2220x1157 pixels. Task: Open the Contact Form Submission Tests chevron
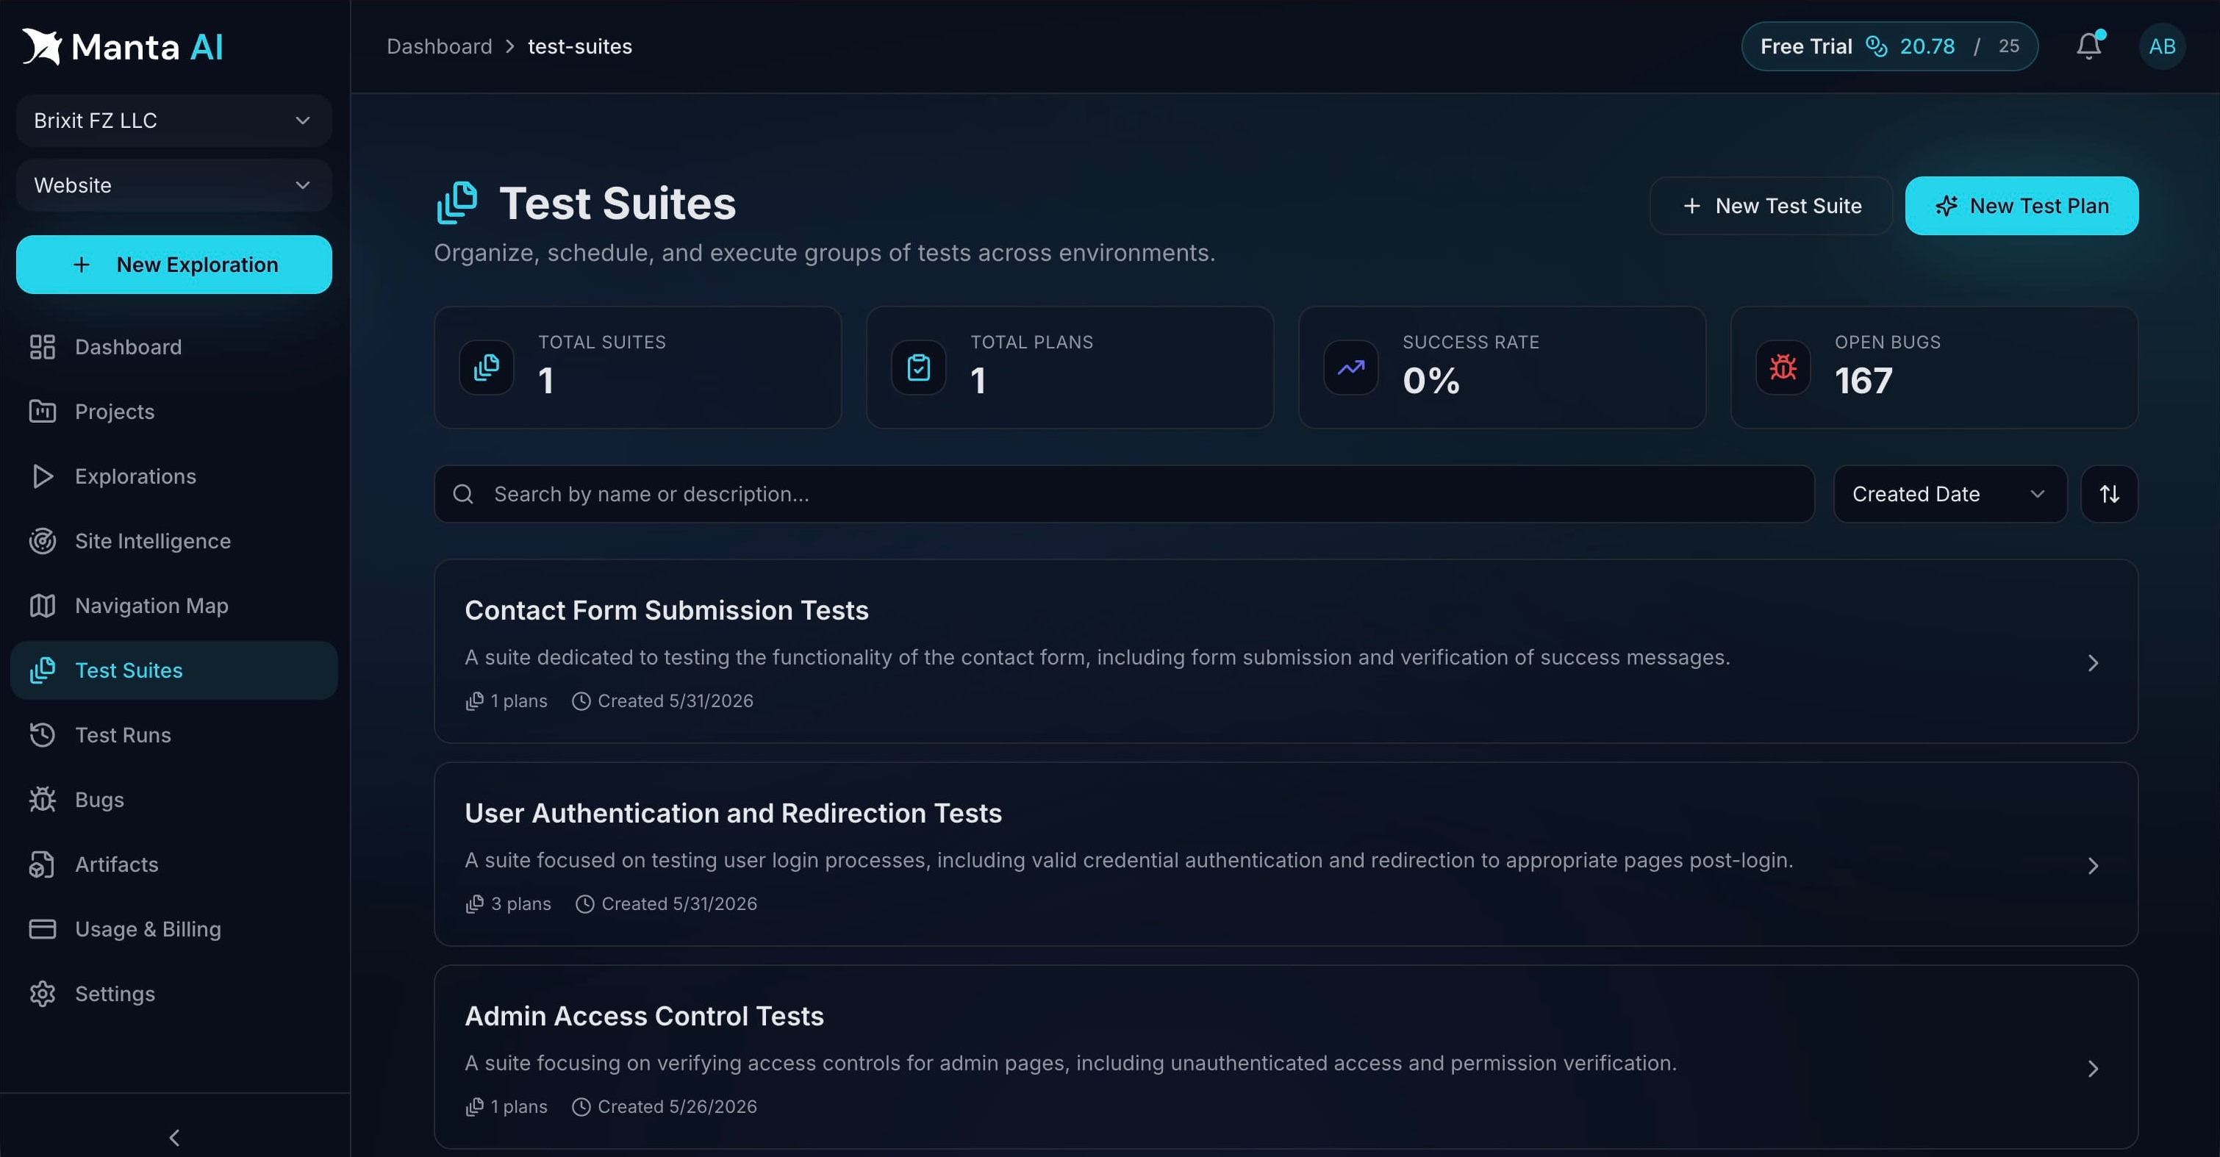pos(2092,662)
